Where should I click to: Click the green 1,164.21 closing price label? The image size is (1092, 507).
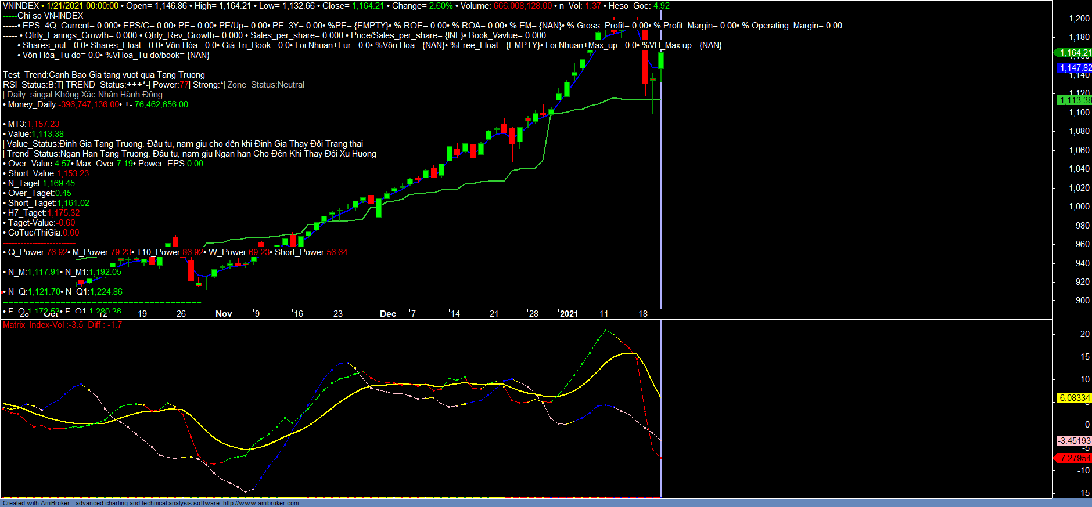pos(1075,53)
